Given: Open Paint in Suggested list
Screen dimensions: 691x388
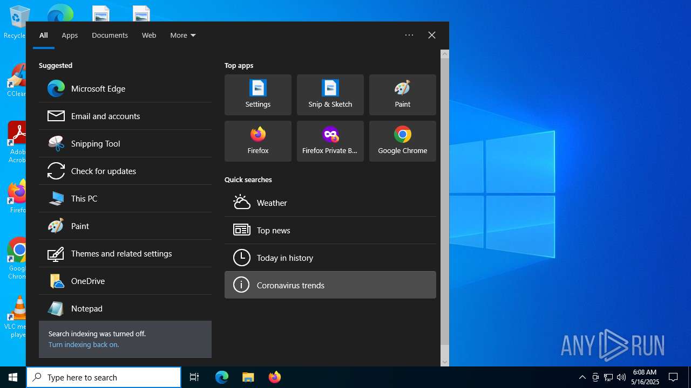Looking at the screenshot, I should point(125,226).
